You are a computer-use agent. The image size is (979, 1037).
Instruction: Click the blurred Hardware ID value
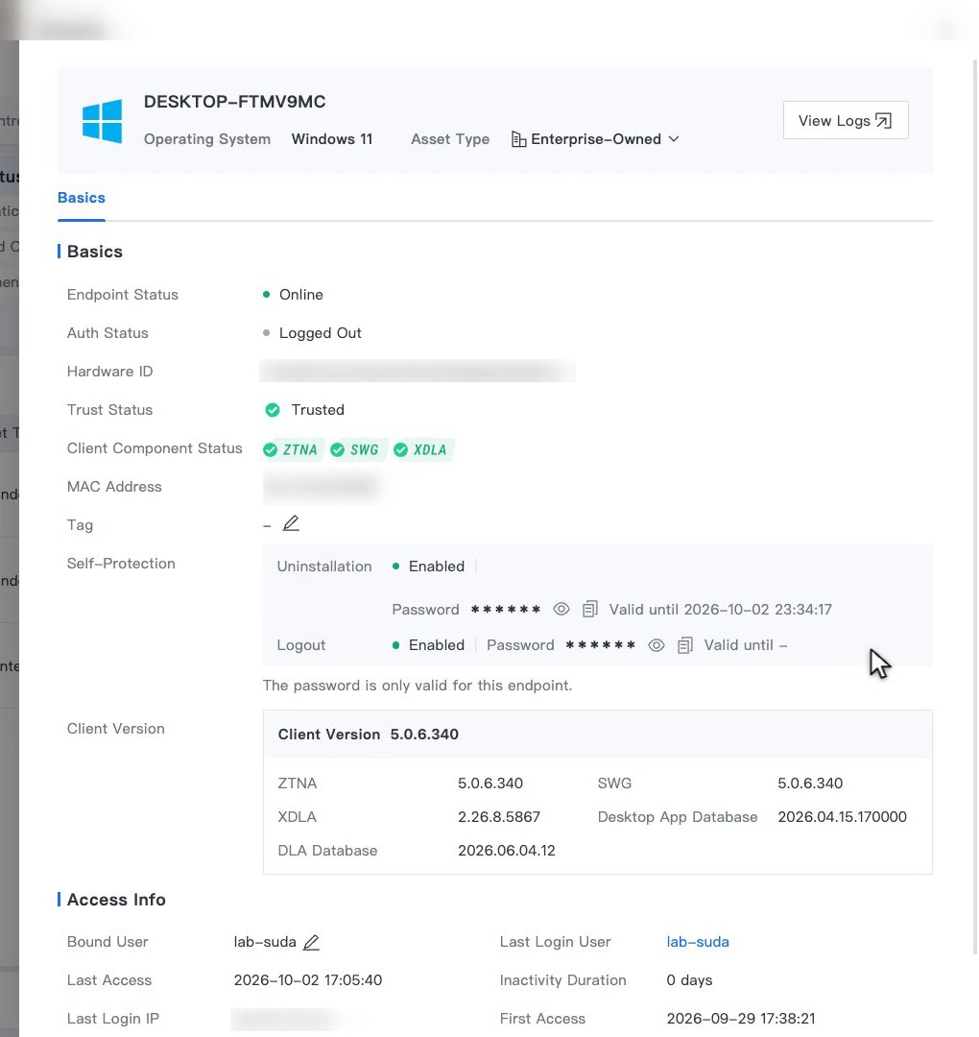[418, 371]
